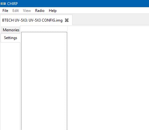Open the greyed-out Edit menu

pyautogui.click(x=16, y=11)
